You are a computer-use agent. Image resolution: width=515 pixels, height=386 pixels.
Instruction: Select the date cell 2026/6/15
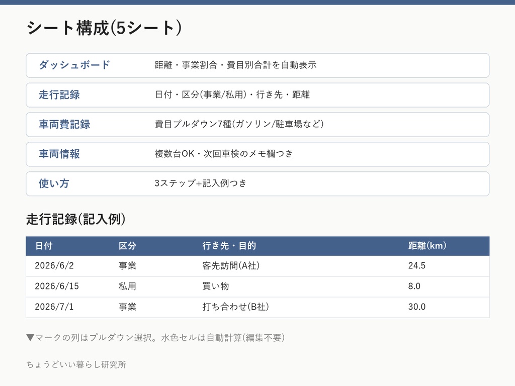[57, 286]
